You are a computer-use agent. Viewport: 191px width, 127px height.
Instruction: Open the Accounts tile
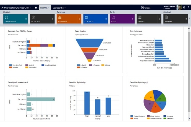click(67, 19)
